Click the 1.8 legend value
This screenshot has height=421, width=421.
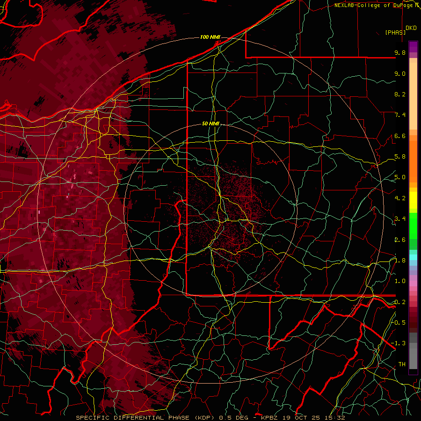coord(400,261)
